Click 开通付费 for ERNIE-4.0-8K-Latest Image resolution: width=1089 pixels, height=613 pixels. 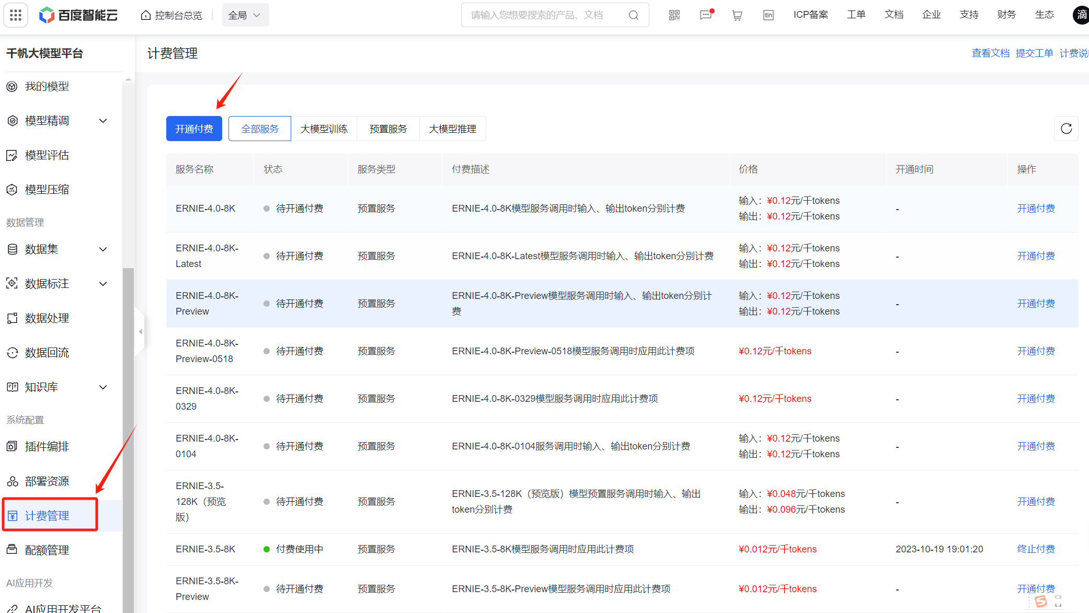[1036, 256]
